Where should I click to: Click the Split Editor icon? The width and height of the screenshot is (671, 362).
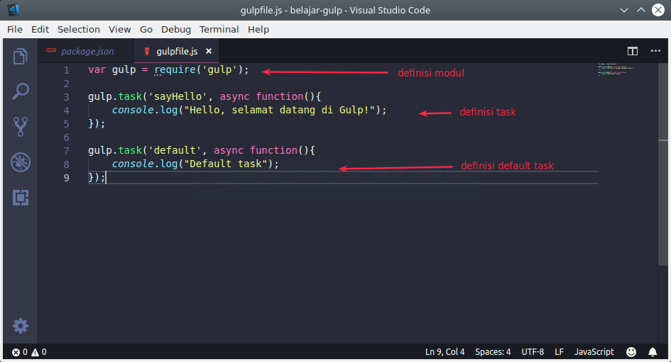(x=633, y=51)
